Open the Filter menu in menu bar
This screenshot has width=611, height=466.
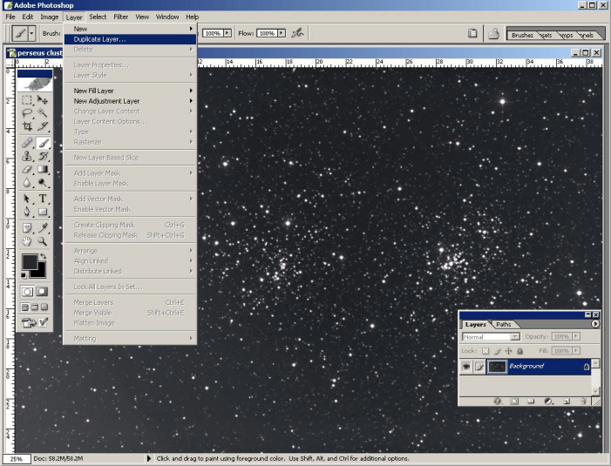120,17
